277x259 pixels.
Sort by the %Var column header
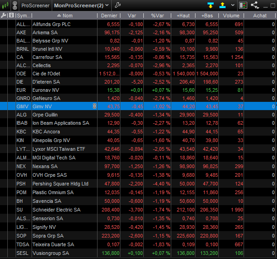coord(158,16)
